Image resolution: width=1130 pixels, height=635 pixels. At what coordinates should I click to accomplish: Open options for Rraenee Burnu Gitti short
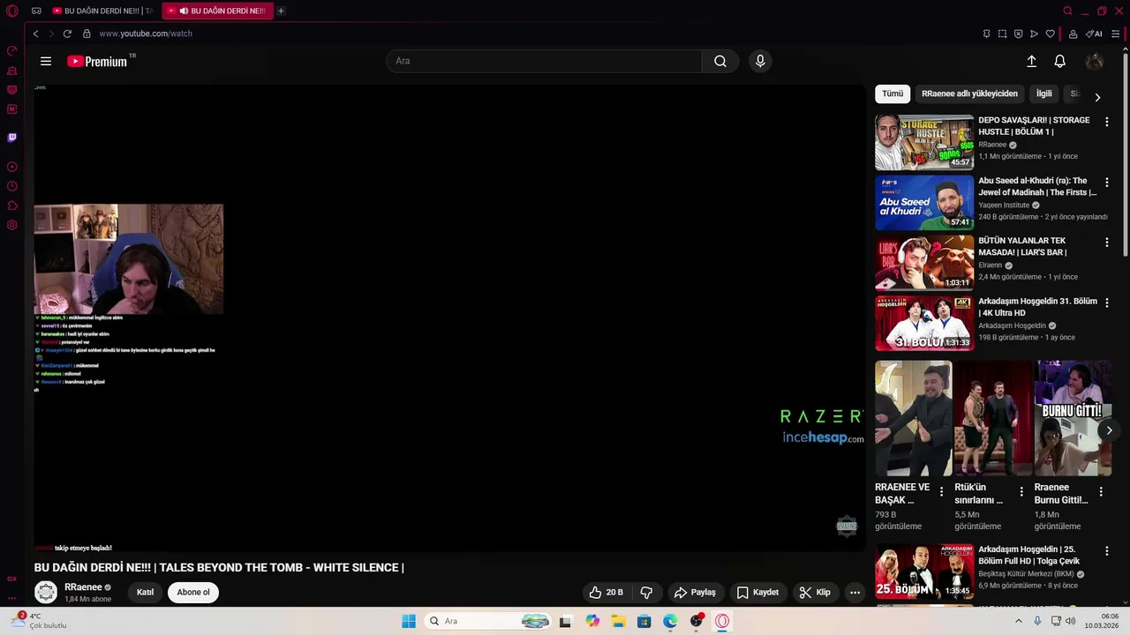(1101, 492)
